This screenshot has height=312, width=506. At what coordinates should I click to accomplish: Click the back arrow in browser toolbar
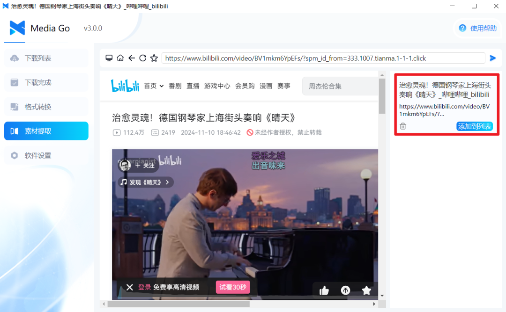[132, 58]
